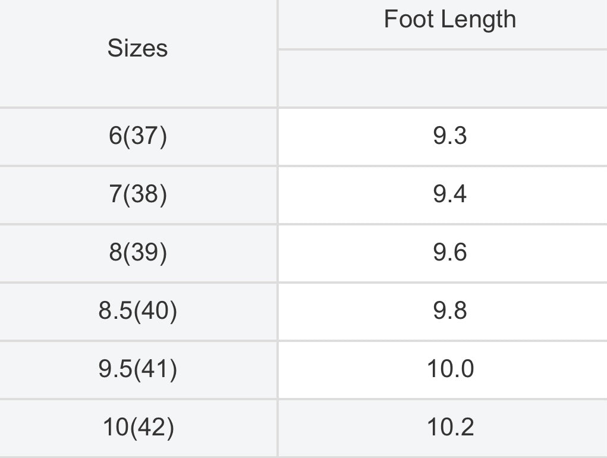Image resolution: width=607 pixels, height=458 pixels.
Task: Select the 8(39) size cell
Action: tap(138, 253)
